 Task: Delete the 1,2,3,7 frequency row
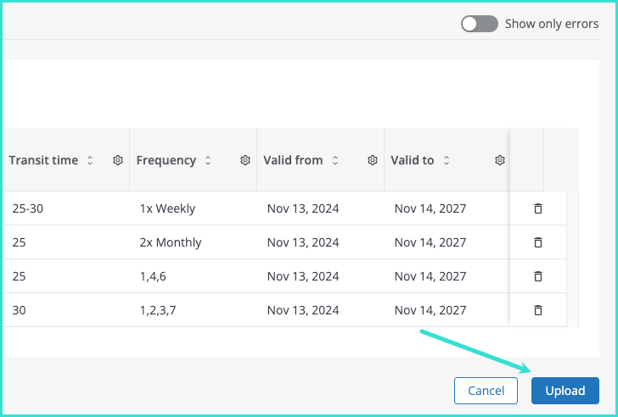click(x=537, y=310)
